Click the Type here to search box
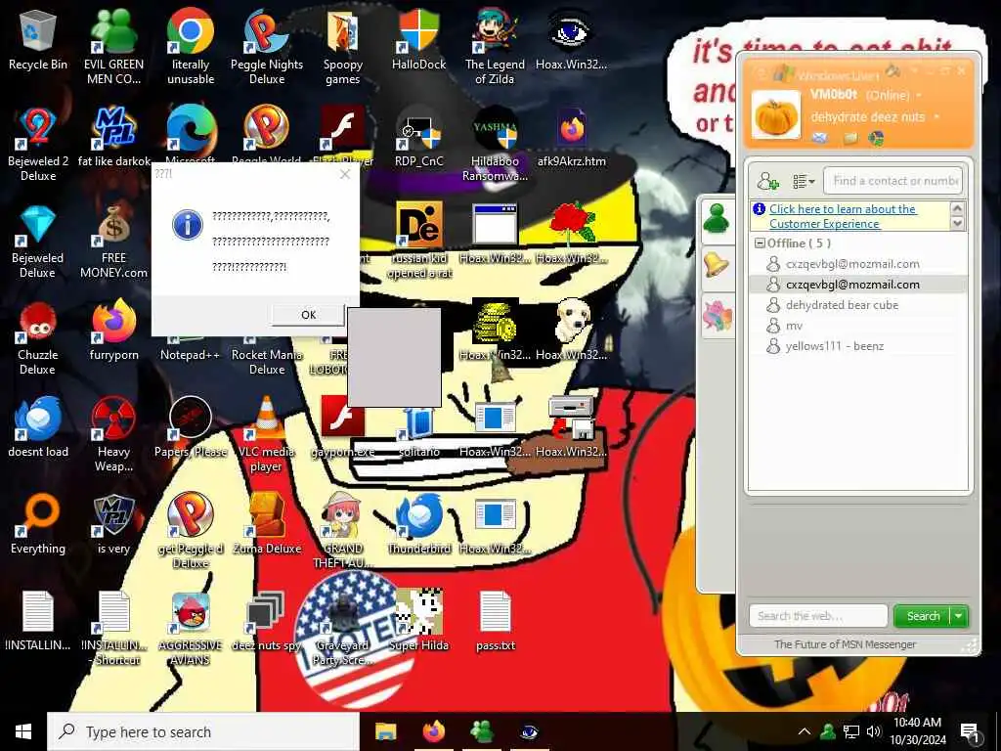This screenshot has width=1001, height=751. pyautogui.click(x=203, y=731)
